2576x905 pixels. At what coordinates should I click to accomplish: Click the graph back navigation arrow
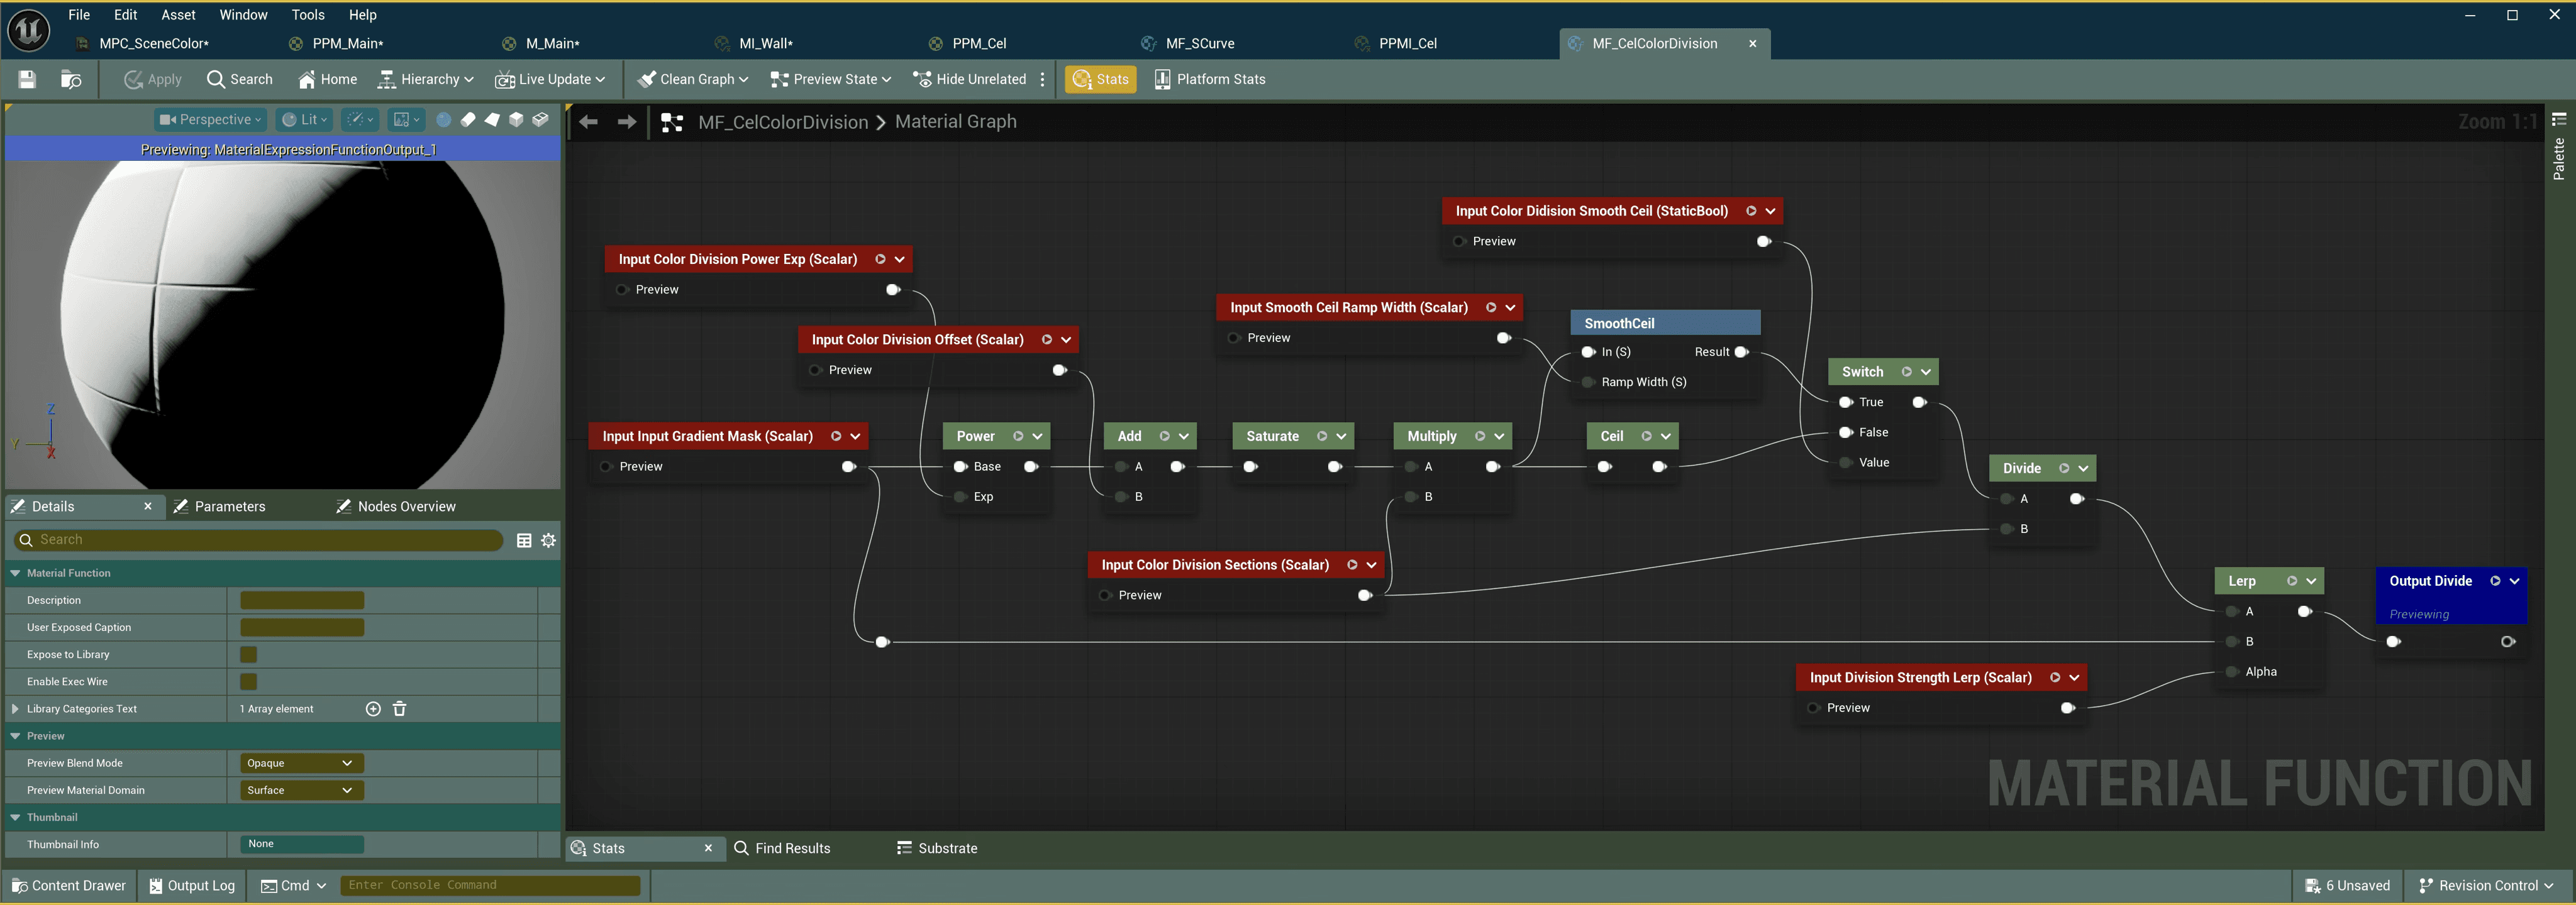pyautogui.click(x=588, y=122)
